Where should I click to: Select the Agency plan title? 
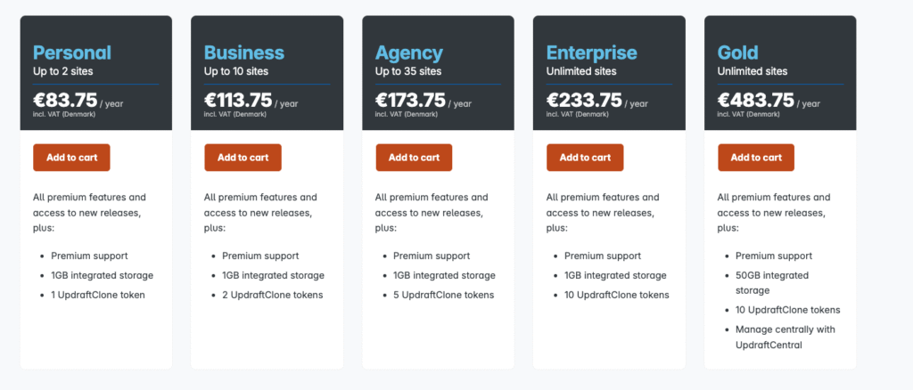(x=411, y=53)
